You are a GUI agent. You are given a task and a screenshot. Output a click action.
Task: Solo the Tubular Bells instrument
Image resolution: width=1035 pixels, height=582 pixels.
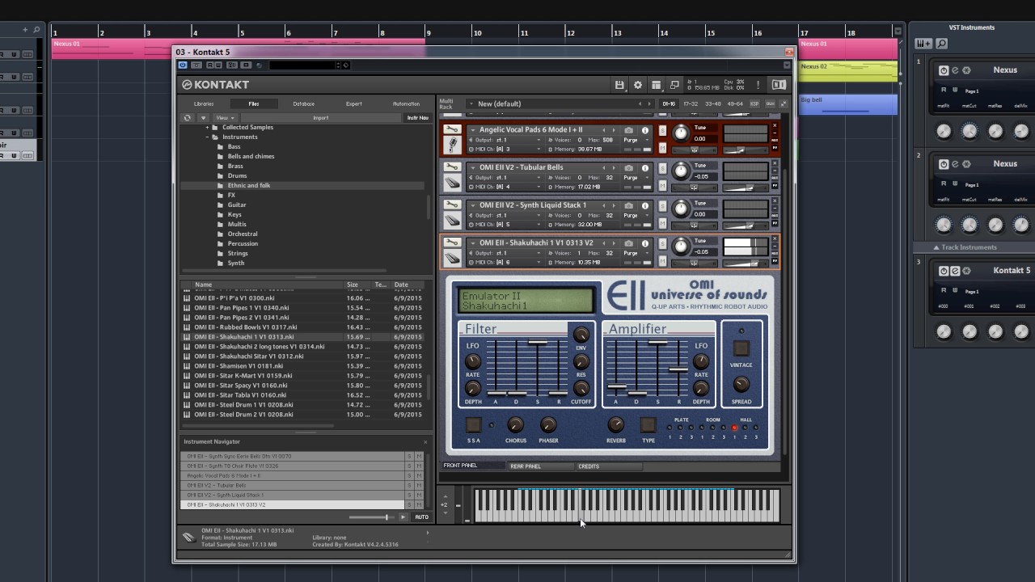click(x=662, y=168)
